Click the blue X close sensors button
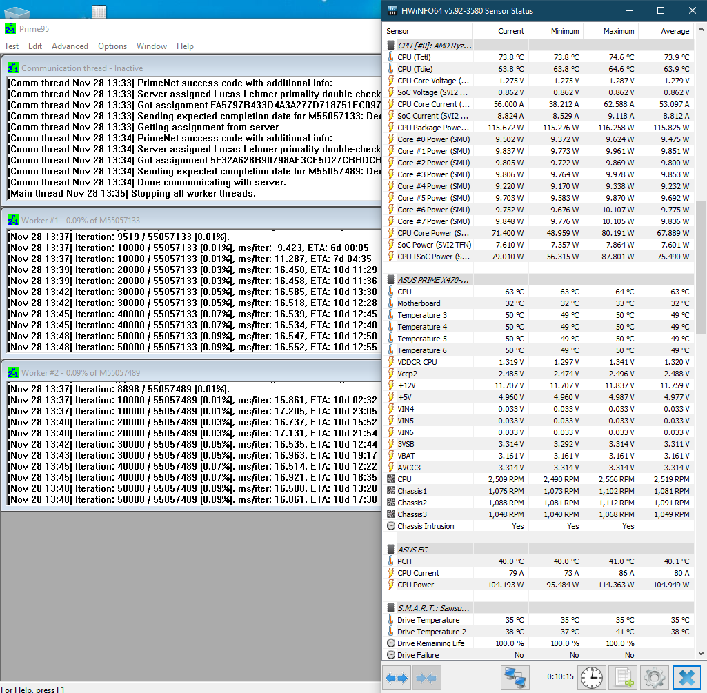Viewport: 707px width, 693px height. coord(686,678)
